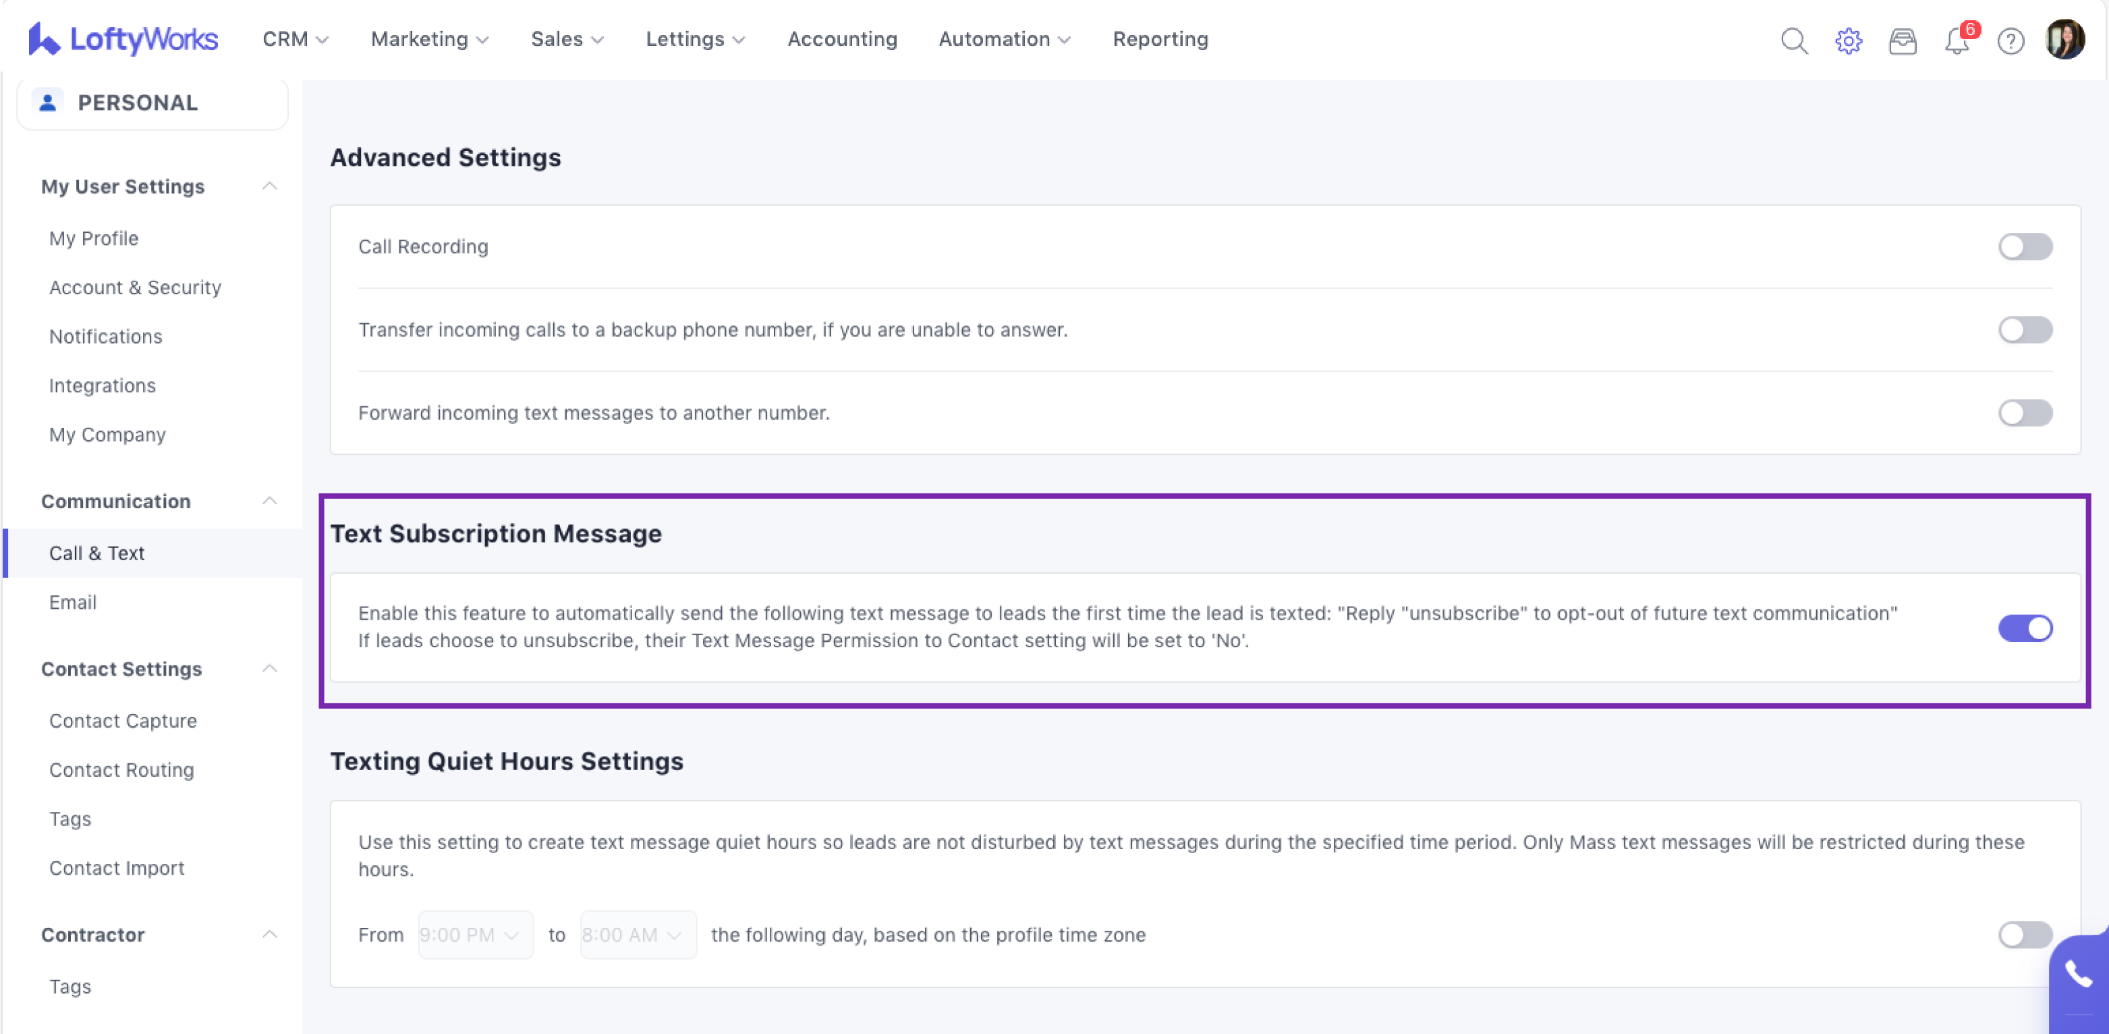The width and height of the screenshot is (2109, 1034).
Task: Go to Account & Security settings
Action: coord(135,288)
